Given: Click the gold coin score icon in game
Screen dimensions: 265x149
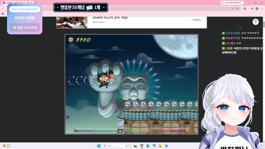Looking at the screenshot, I should pyautogui.click(x=71, y=40).
